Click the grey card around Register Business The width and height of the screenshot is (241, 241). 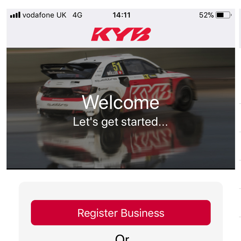(x=120, y=211)
